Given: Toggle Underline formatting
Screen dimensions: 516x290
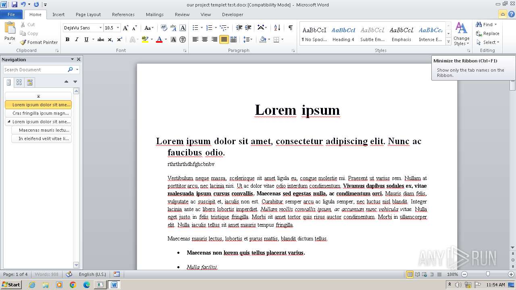Looking at the screenshot, I should point(86,39).
